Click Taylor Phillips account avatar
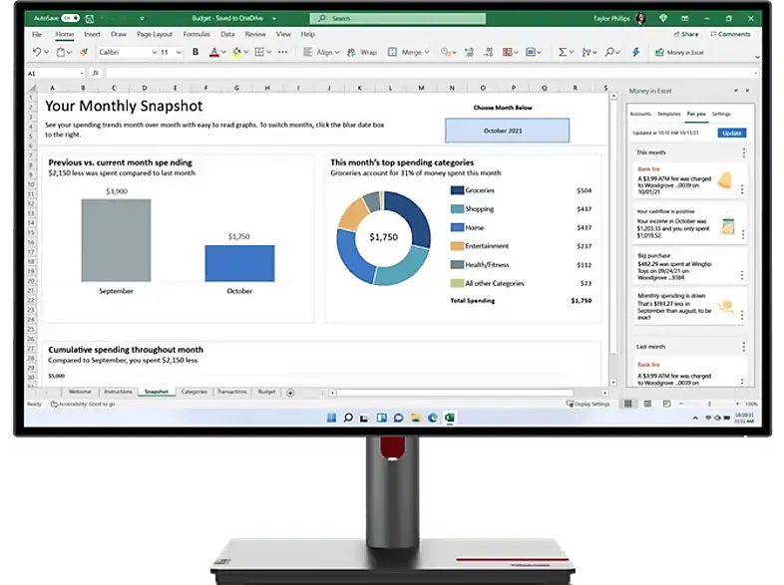Image resolution: width=784 pixels, height=585 pixels. coord(640,19)
